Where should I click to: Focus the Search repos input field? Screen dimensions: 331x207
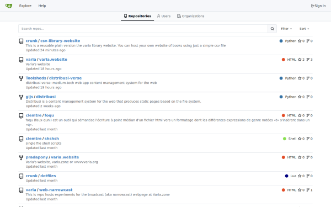click(143, 29)
